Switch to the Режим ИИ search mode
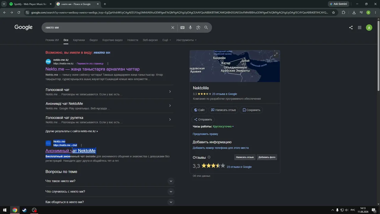The image size is (380, 214). pyautogui.click(x=52, y=40)
